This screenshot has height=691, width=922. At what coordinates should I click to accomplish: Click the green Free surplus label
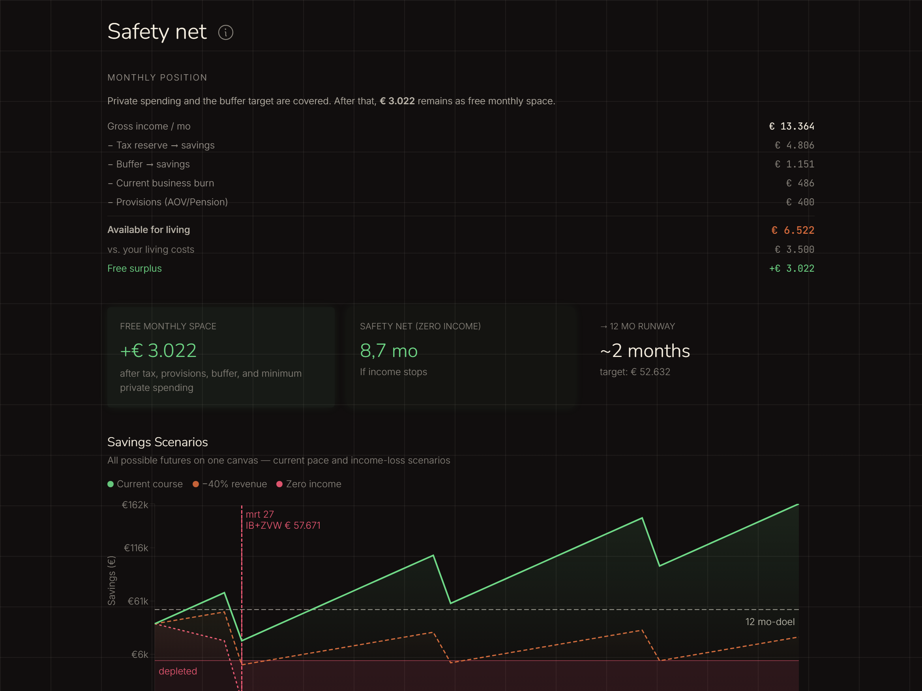[135, 269]
